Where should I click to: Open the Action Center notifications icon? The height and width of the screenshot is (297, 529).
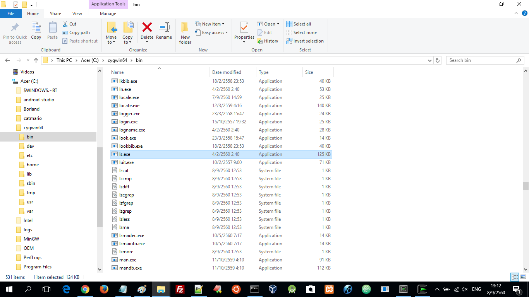(517, 289)
